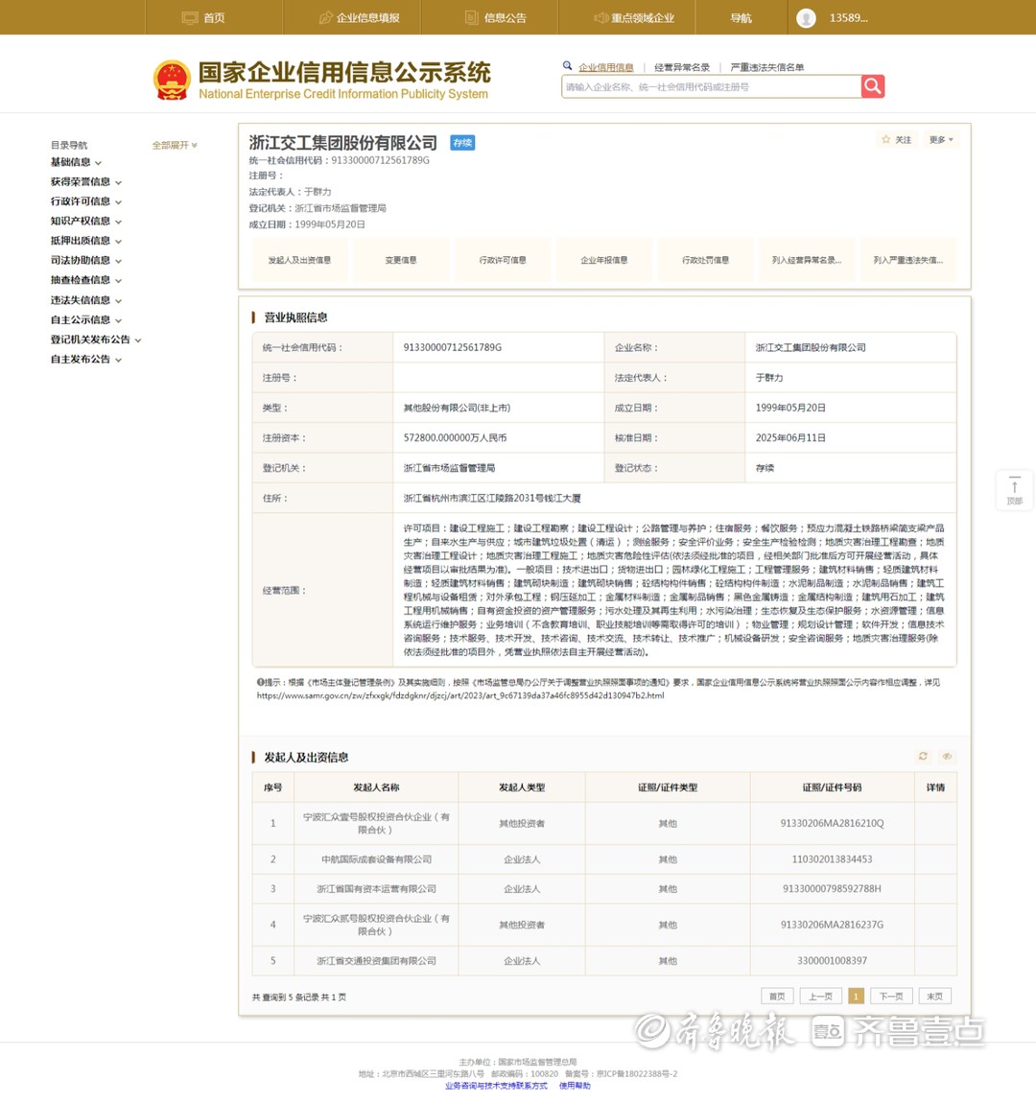Open 使用帮助 footer link
Viewport: 1036px width, 1103px height.
tap(575, 1086)
